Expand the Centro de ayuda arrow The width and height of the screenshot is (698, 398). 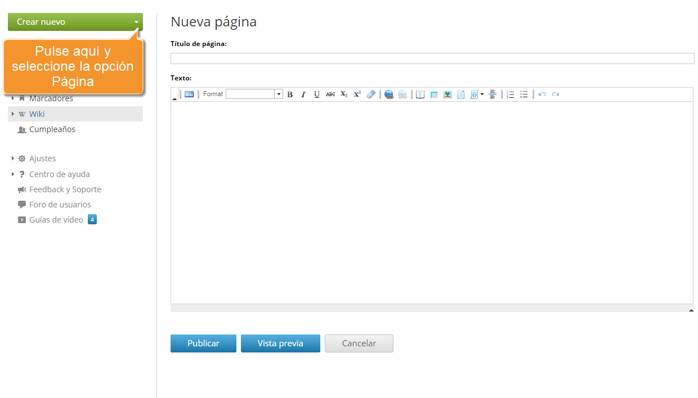[13, 174]
